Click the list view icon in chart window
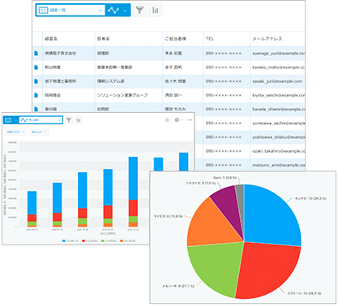 click(8, 120)
